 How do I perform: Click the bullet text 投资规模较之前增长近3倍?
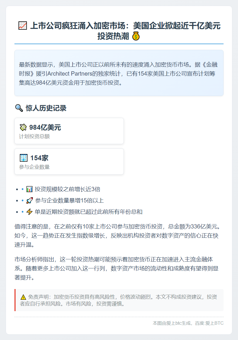[67, 189]
